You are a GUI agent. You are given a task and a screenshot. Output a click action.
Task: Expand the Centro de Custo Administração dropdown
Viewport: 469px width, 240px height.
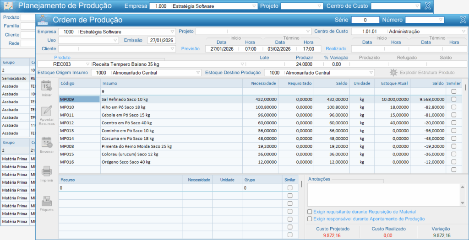click(464, 32)
